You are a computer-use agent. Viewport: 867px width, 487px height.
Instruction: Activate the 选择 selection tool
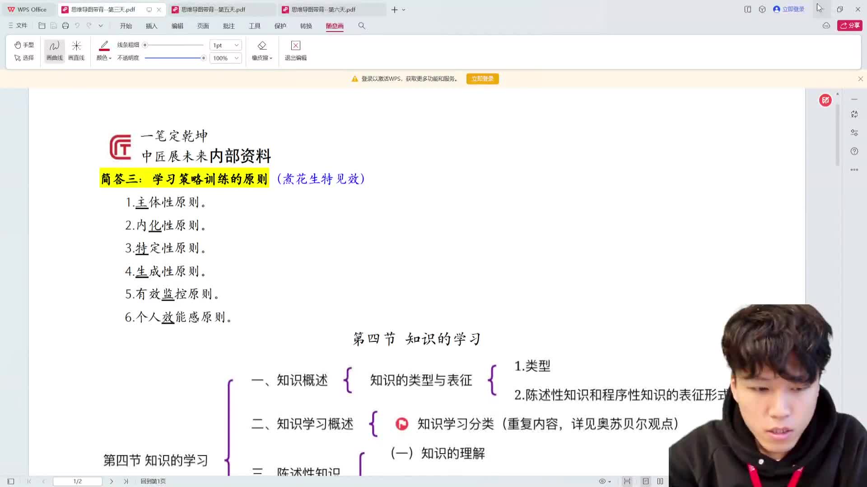point(25,58)
